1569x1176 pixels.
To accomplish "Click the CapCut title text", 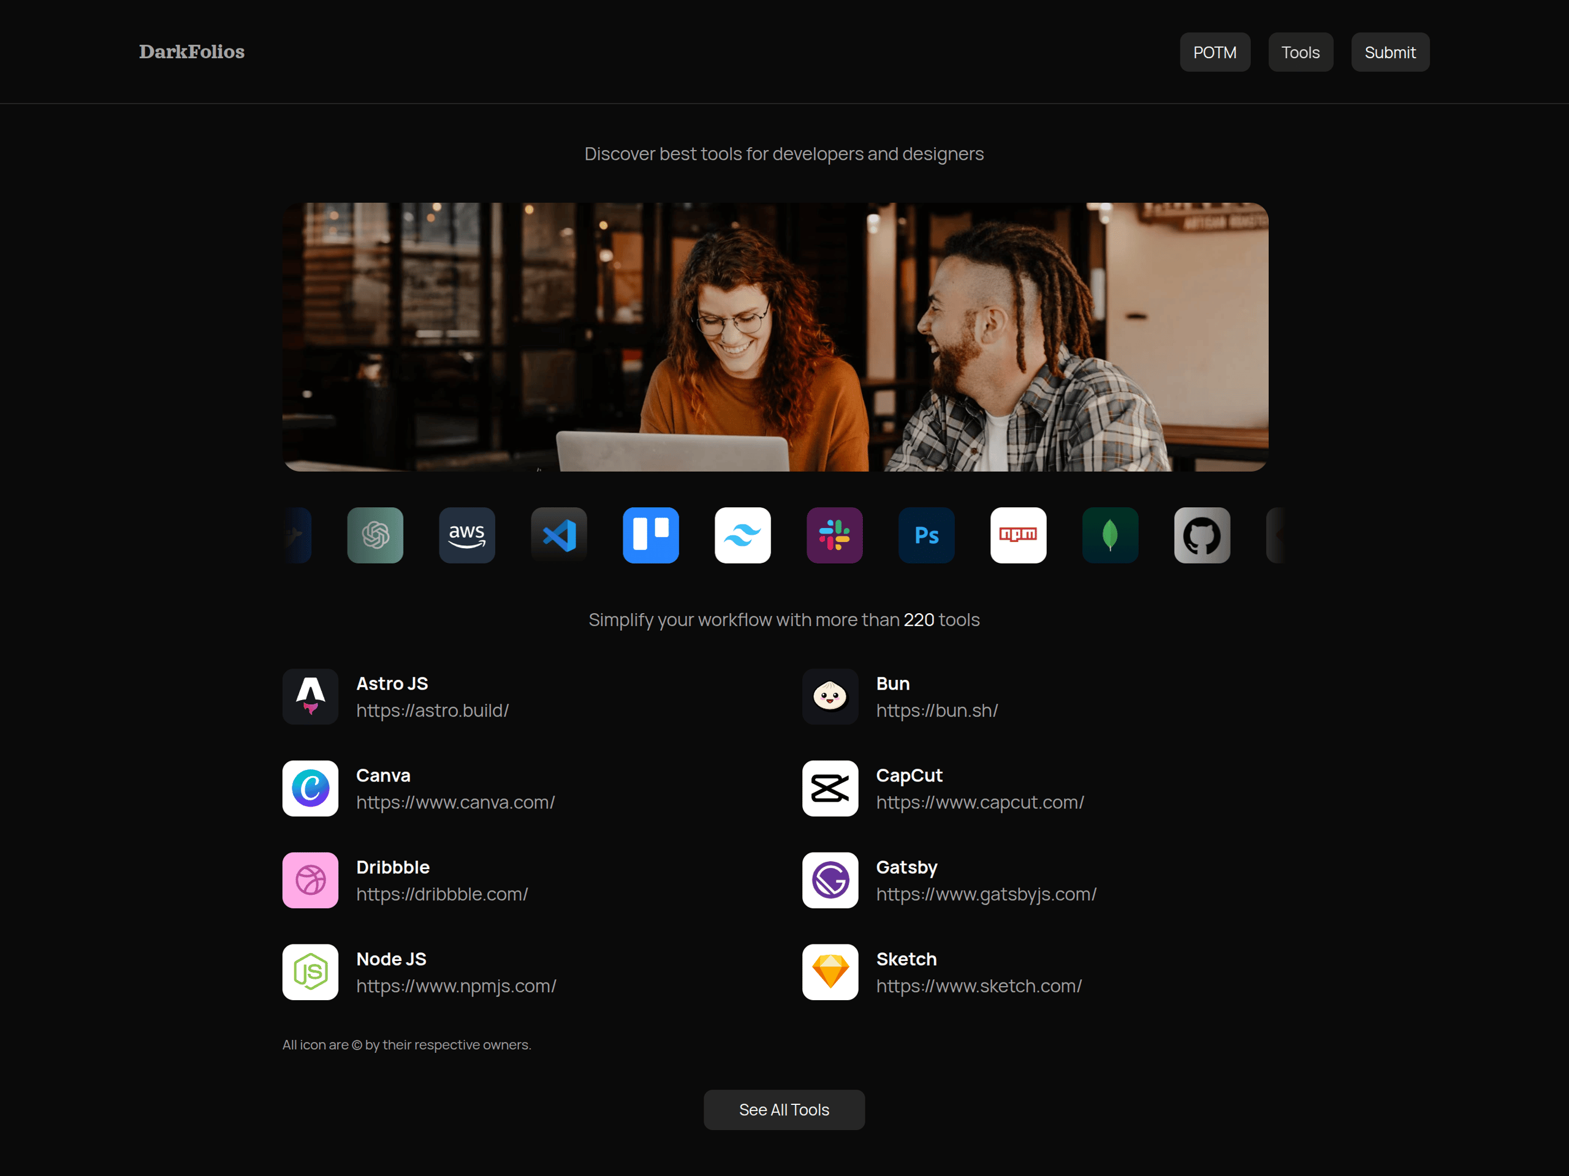I will (909, 775).
